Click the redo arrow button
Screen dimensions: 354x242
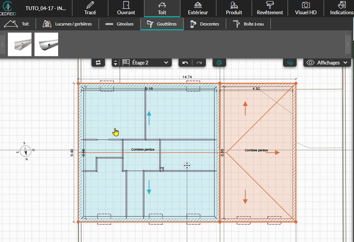199,62
